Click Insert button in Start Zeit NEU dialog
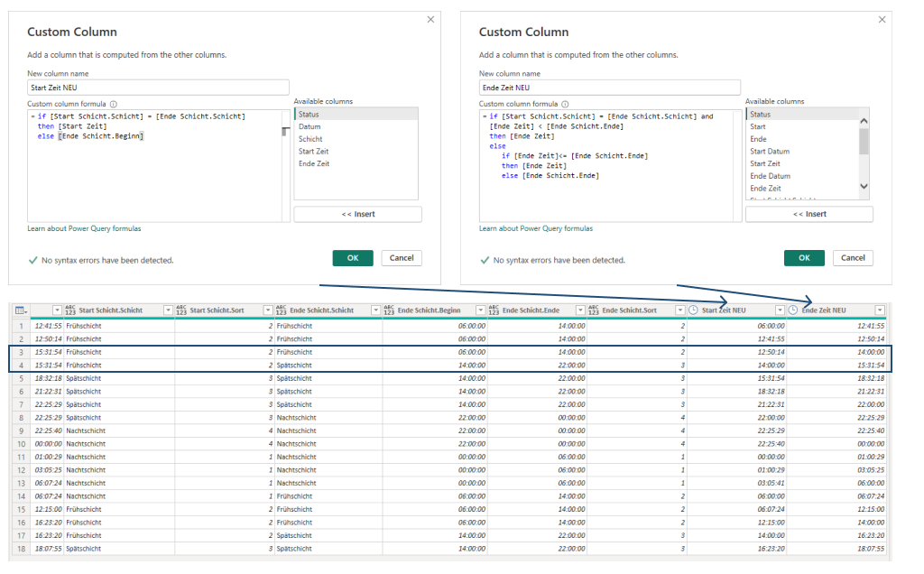The width and height of the screenshot is (924, 574). (357, 214)
